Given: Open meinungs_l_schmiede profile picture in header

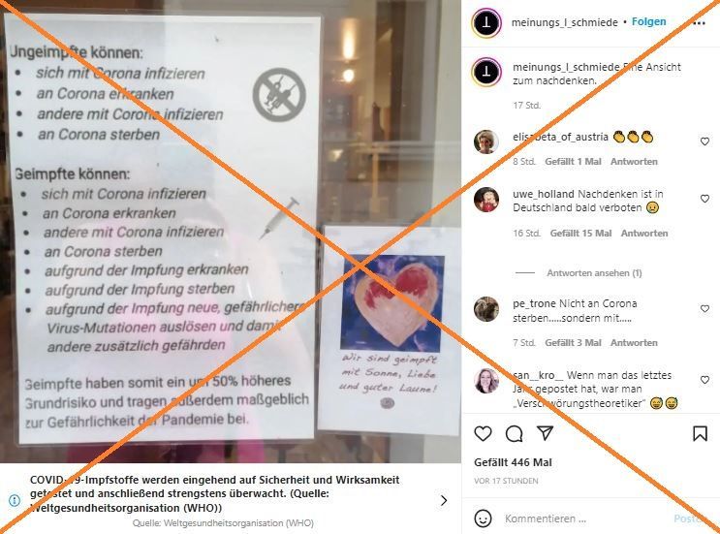Looking at the screenshot, I should [x=486, y=22].
